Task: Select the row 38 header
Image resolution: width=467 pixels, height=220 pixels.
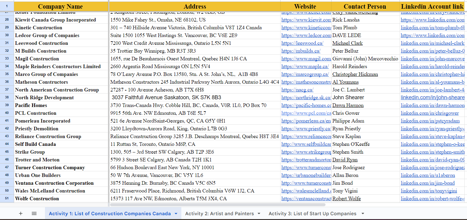Action: point(7,98)
